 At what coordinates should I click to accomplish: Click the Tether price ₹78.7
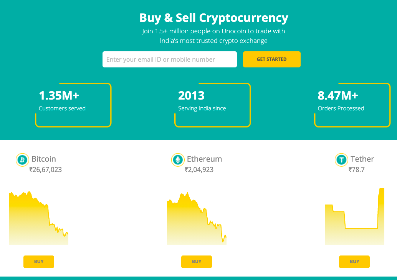tap(356, 170)
